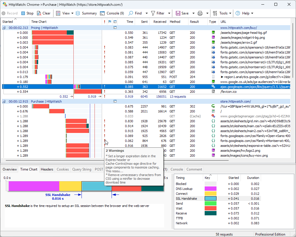Image resolution: width=296 pixels, height=237 pixels.
Task: Click the Stop recording button
Action: pos(27,13)
